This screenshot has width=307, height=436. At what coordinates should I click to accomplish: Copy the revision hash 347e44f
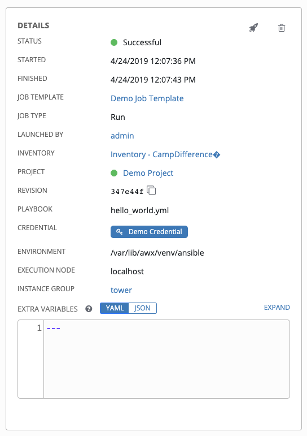pyautogui.click(x=151, y=191)
